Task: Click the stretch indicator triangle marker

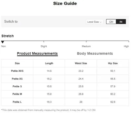Action: point(3,42)
